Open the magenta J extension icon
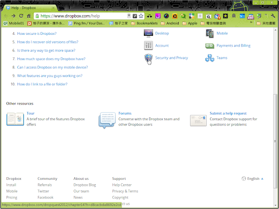Screen dimensions: 279x209 click(x=158, y=16)
